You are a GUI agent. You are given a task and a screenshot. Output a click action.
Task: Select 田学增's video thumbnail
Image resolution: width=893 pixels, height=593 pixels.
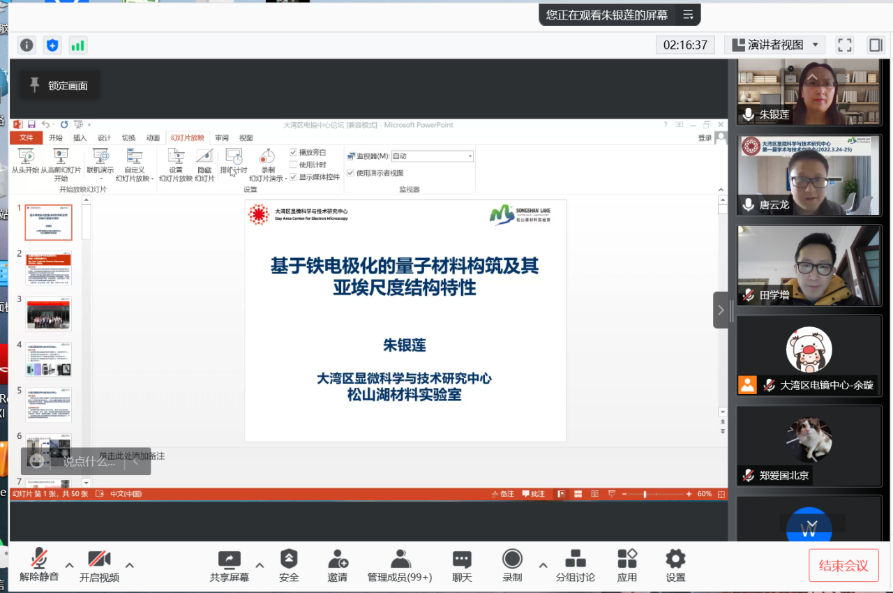pyautogui.click(x=809, y=265)
